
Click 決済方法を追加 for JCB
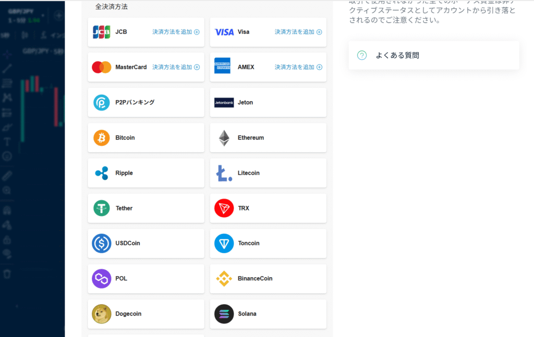point(176,32)
